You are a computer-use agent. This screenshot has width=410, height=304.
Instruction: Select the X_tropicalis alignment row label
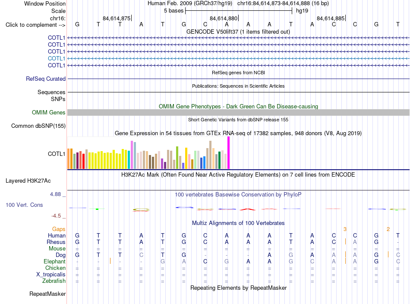[x=51, y=275]
